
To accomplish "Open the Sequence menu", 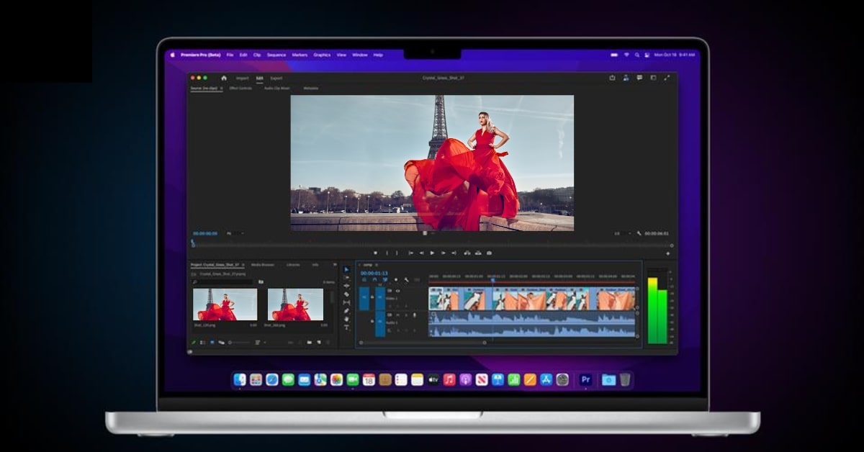I will click(x=276, y=55).
